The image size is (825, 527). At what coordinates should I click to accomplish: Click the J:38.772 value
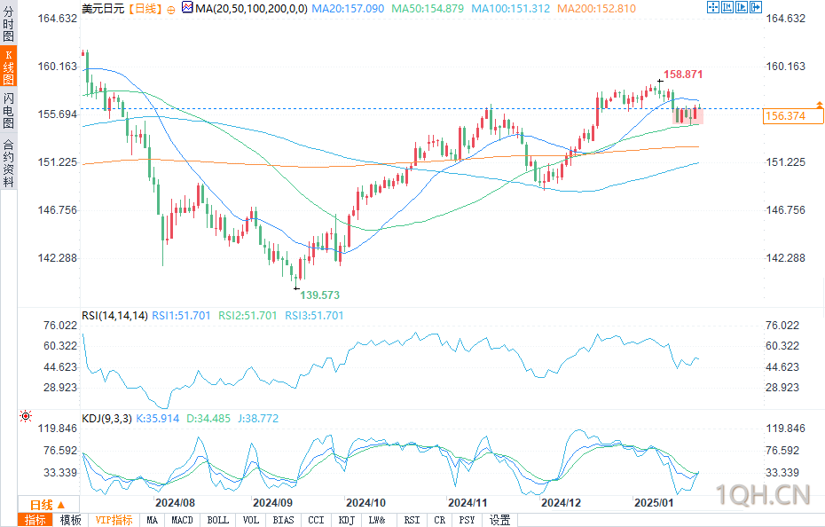click(x=258, y=419)
